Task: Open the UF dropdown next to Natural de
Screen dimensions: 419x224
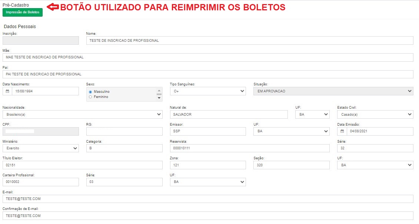Action: point(312,114)
